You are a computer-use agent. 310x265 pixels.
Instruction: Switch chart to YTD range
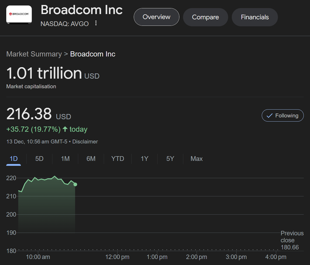118,159
